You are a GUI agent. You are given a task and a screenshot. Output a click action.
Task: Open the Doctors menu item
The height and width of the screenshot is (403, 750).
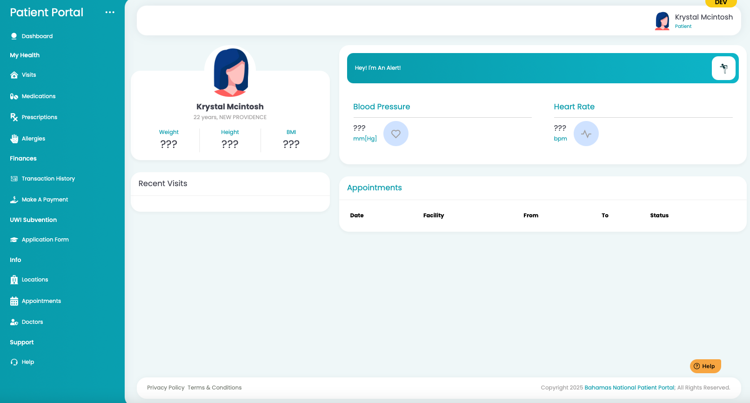pyautogui.click(x=32, y=322)
